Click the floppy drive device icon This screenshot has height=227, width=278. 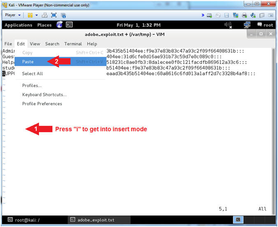pyautogui.click(x=227, y=16)
